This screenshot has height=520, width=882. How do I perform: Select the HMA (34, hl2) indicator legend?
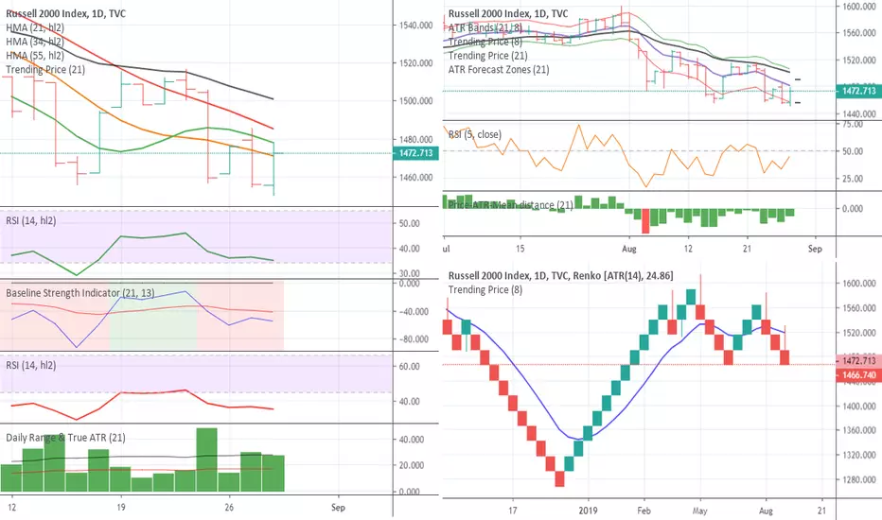click(35, 42)
